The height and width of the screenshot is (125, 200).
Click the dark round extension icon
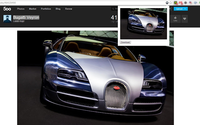(x=186, y=3)
